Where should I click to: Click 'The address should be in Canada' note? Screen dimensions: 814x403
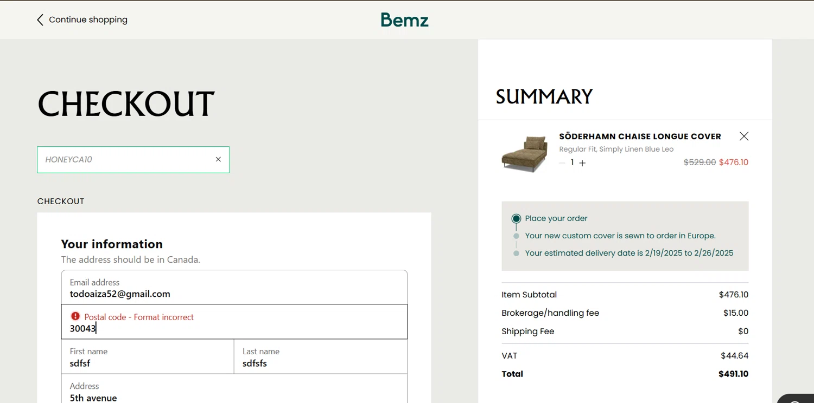click(x=130, y=259)
